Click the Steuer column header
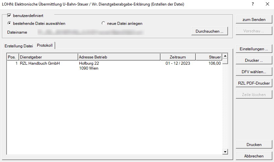274x162 pixels. click(209, 57)
